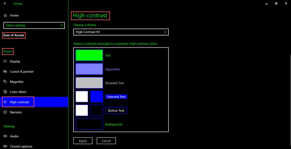
Task: Click the Home house icon
Action: coord(5,16)
